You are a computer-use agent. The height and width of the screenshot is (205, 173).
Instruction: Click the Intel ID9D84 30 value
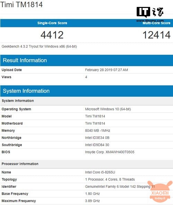[x=97, y=145]
